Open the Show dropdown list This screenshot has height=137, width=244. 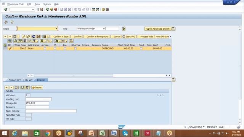coord(56,29)
